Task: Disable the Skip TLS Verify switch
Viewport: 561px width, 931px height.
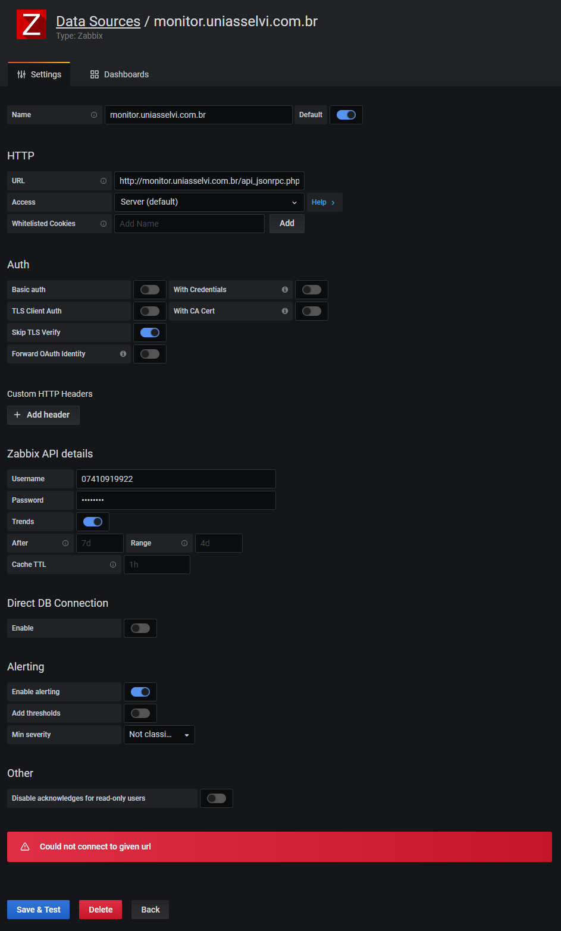Action: click(150, 333)
